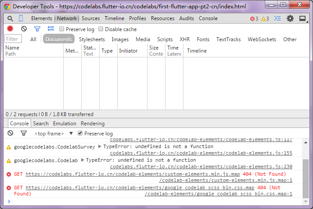Filter requests by Scripts
Image resolution: width=313 pixels, height=209 pixels.
pyautogui.click(x=165, y=39)
